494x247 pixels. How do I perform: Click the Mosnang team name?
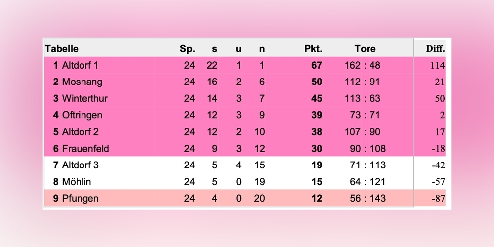(82, 82)
